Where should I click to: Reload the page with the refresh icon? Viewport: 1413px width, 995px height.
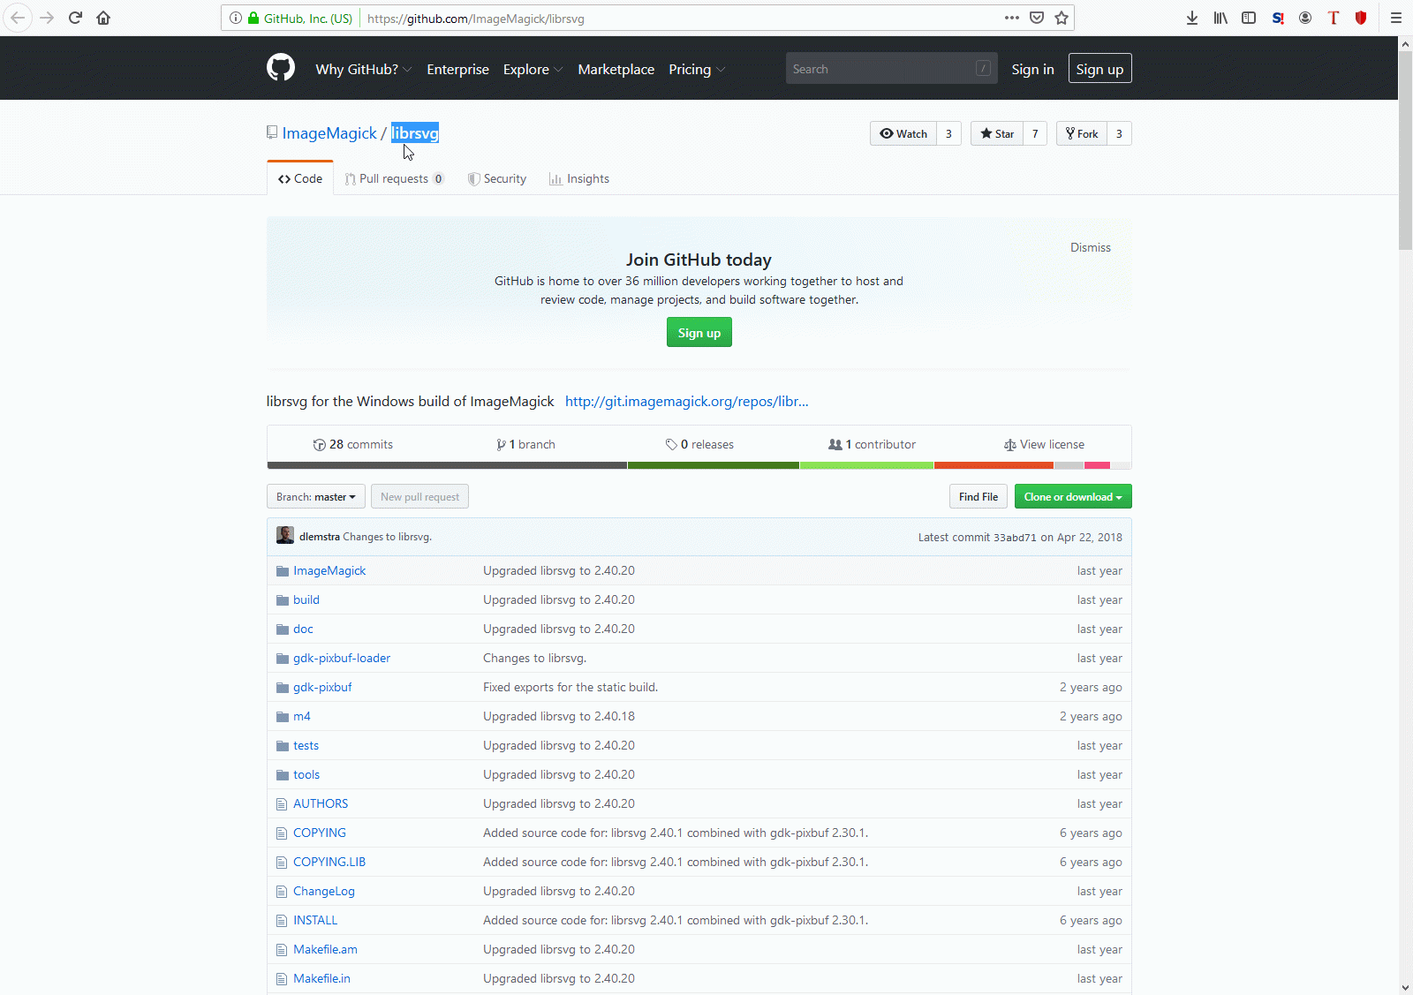coord(75,18)
